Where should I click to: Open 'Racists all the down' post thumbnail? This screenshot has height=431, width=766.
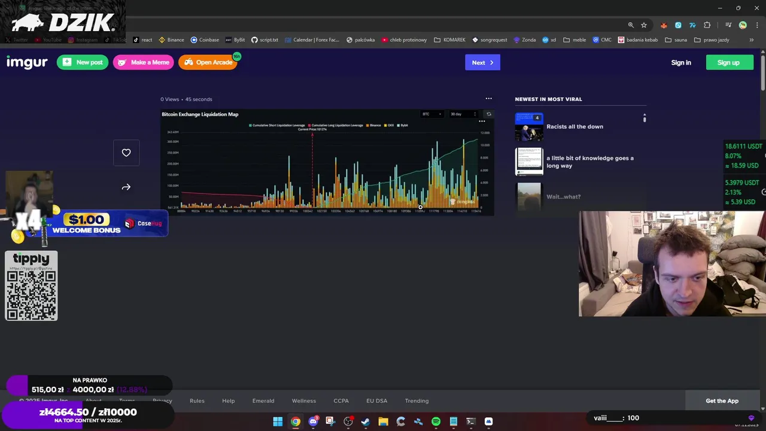coord(529,127)
